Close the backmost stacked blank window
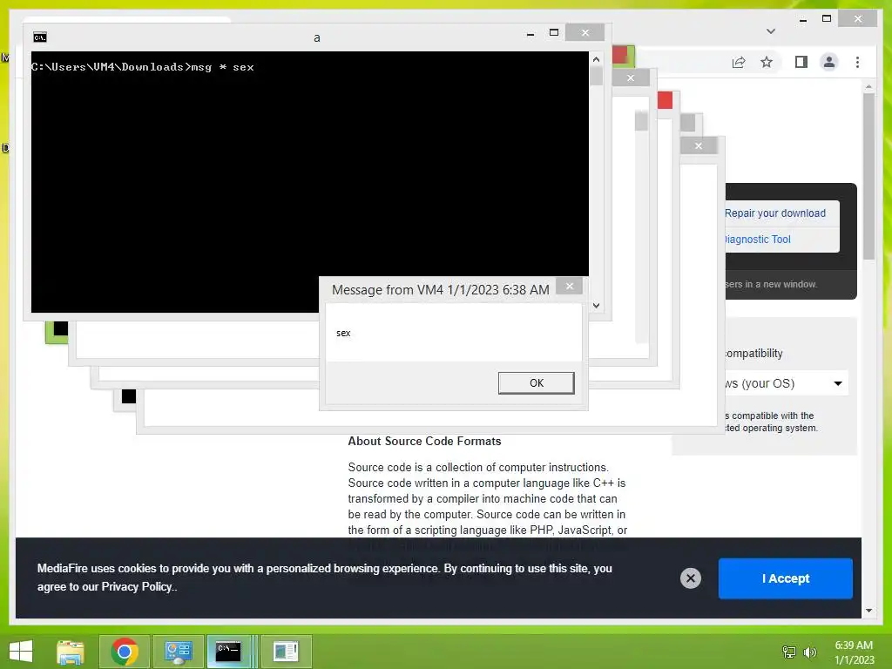Screen dimensions: 892x669 [699, 146]
